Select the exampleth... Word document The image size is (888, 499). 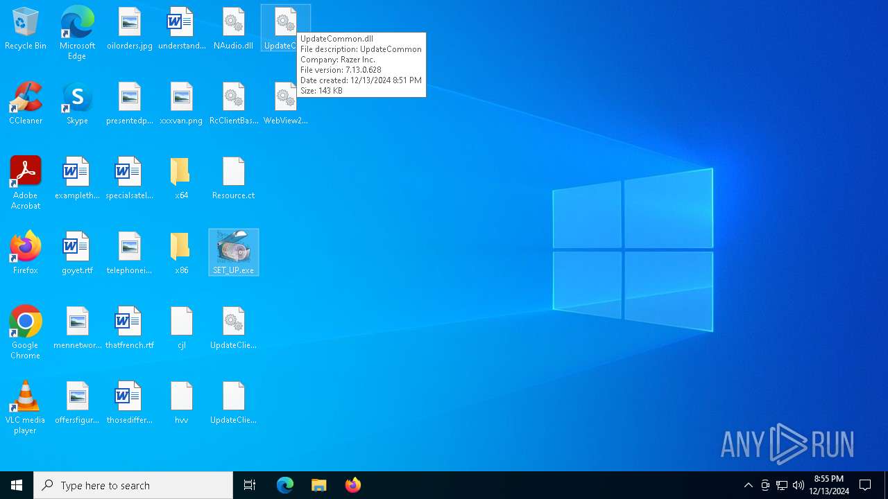click(77, 178)
